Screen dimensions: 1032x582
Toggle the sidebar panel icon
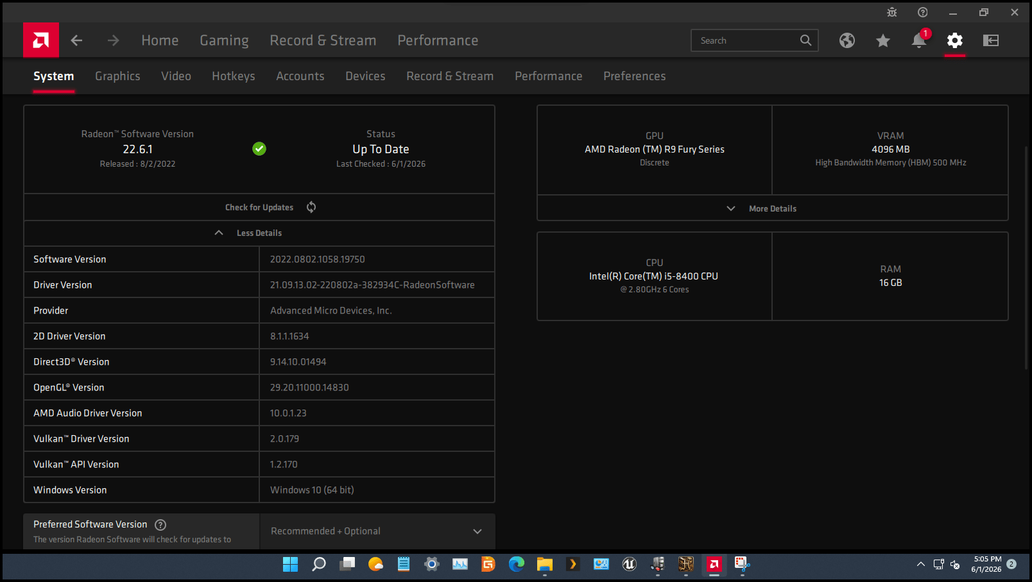click(x=991, y=40)
